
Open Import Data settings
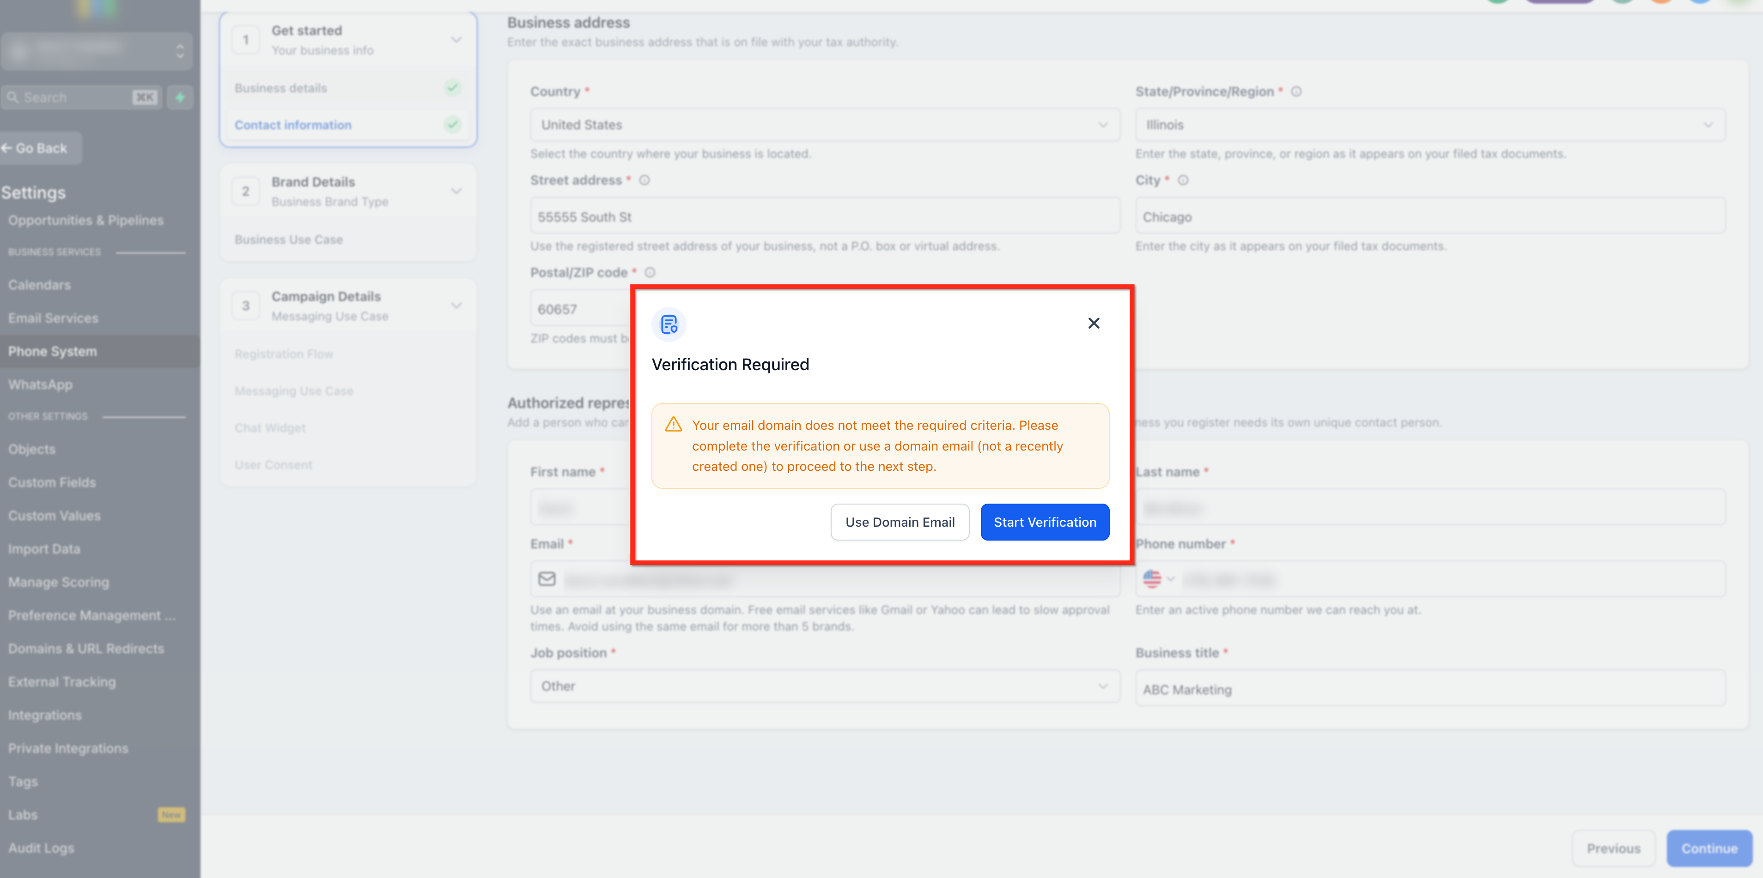click(44, 548)
